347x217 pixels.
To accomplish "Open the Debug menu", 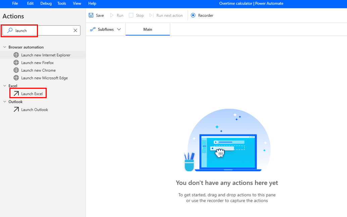I will [46, 3].
